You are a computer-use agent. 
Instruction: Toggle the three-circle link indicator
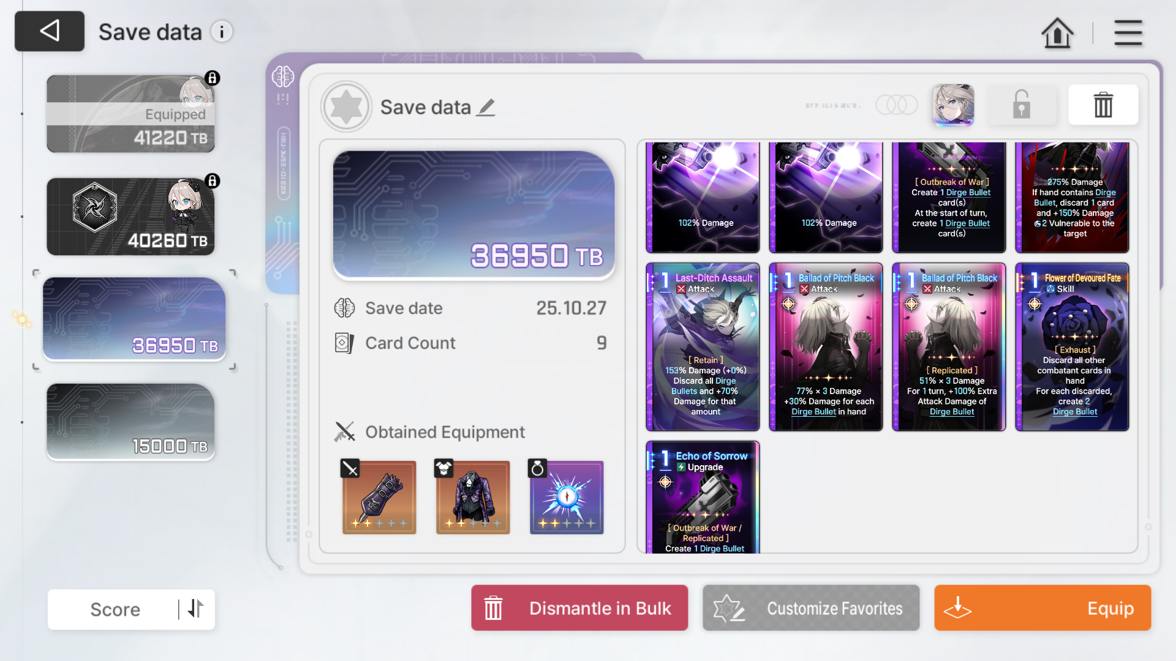(x=897, y=105)
